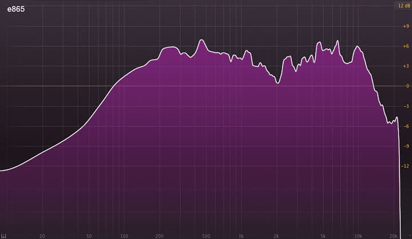Click the 20k frequency axis label
Viewport: 412px width, 239px height.
(x=393, y=236)
